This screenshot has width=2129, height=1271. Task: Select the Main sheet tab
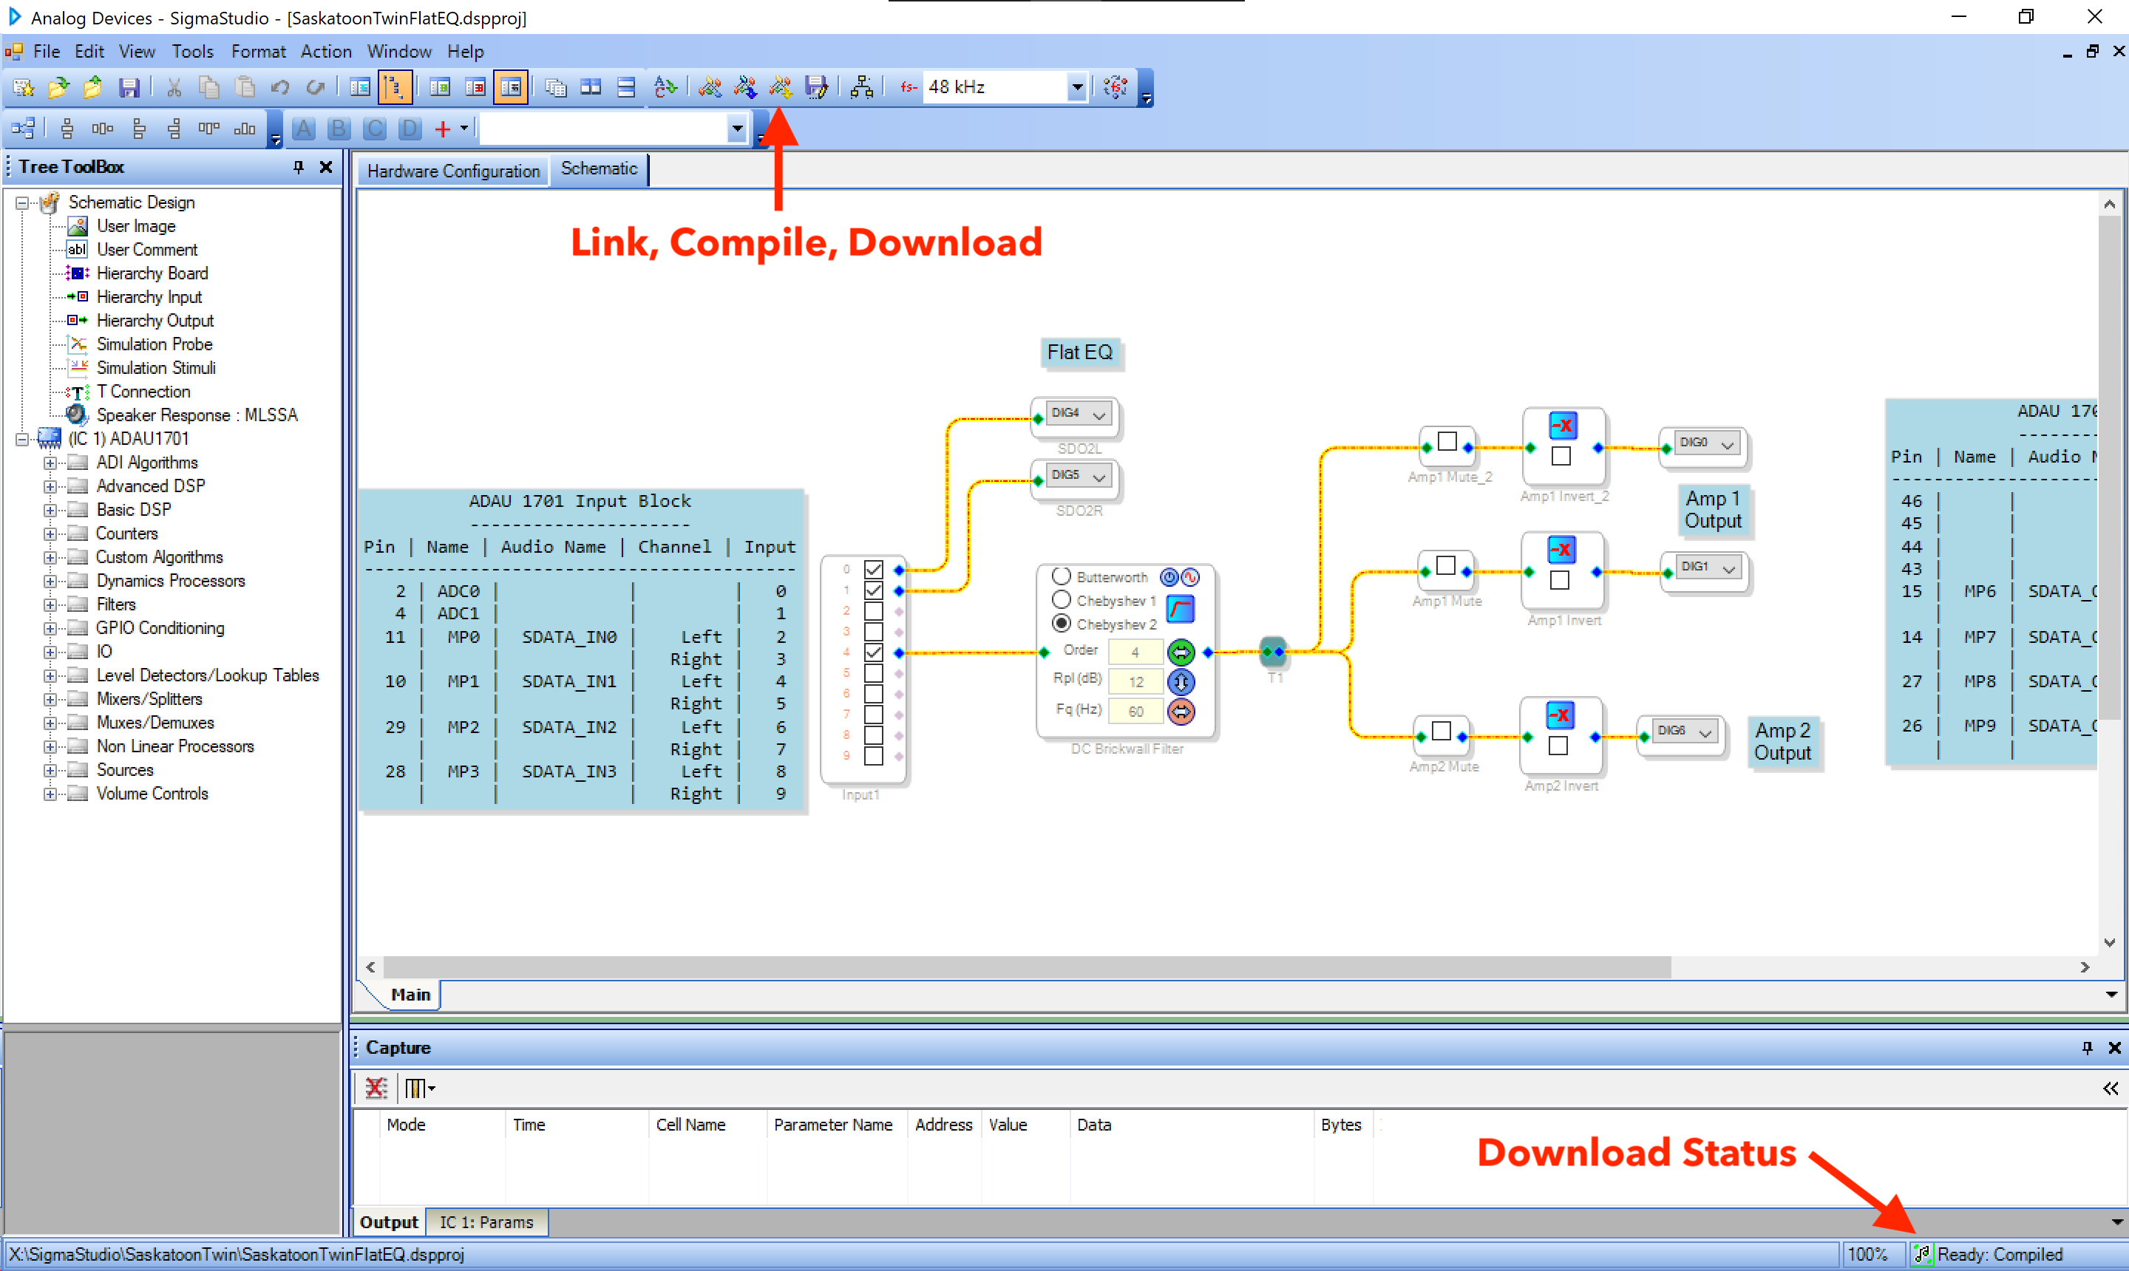point(410,995)
